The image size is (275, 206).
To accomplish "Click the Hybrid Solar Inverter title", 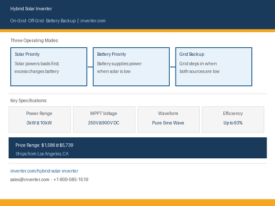I will coord(31,9).
